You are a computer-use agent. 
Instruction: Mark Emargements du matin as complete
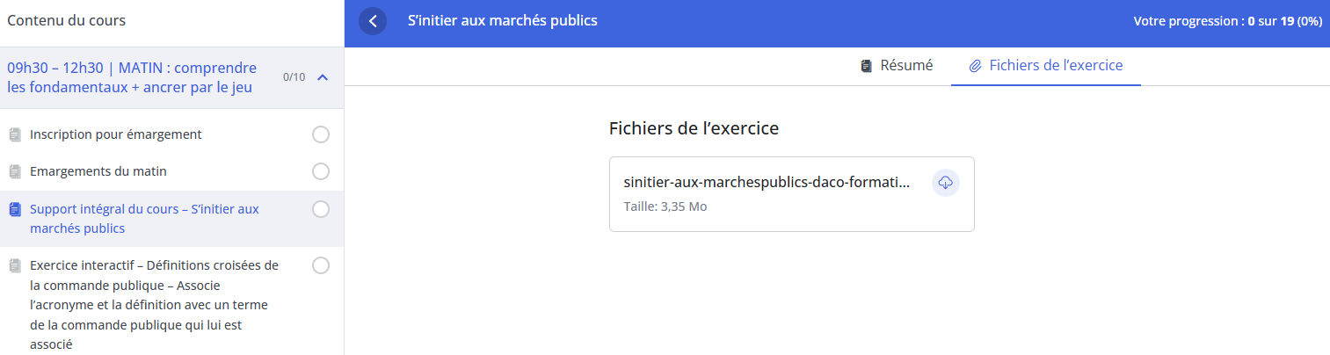point(321,171)
